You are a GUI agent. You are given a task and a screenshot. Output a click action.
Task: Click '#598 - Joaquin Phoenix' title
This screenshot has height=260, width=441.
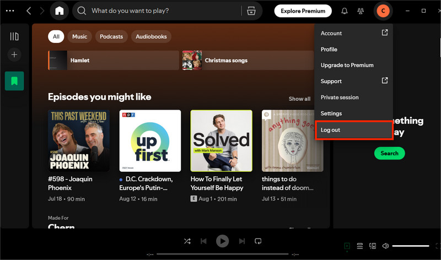tap(70, 183)
